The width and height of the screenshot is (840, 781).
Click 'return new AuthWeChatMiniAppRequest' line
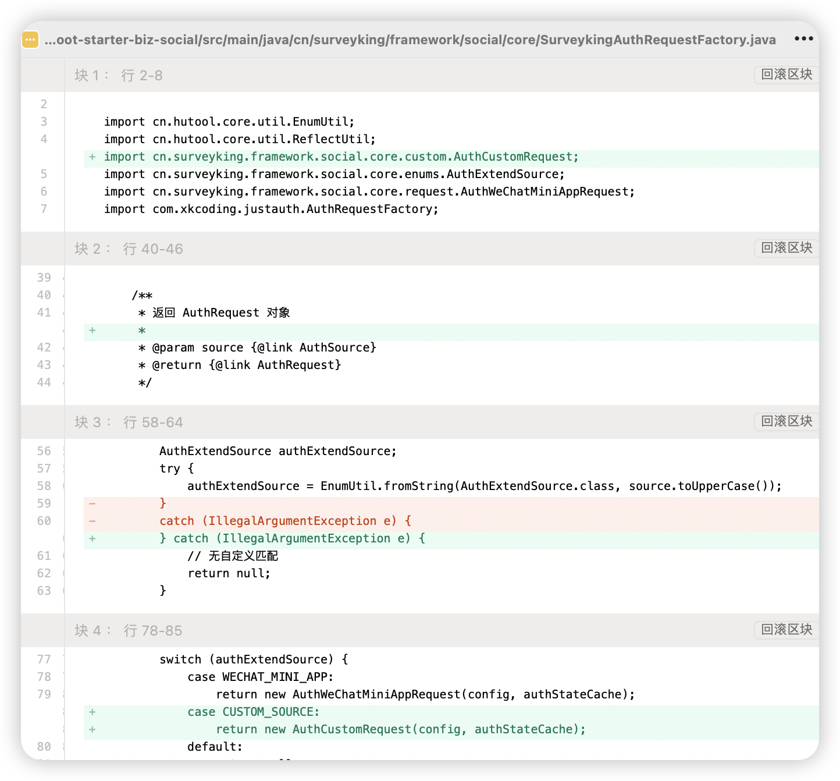click(x=425, y=694)
